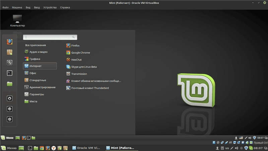This screenshot has width=268, height=151.
Task: Open the Ввод menu in VirtualBox
Action: (x=37, y=7)
